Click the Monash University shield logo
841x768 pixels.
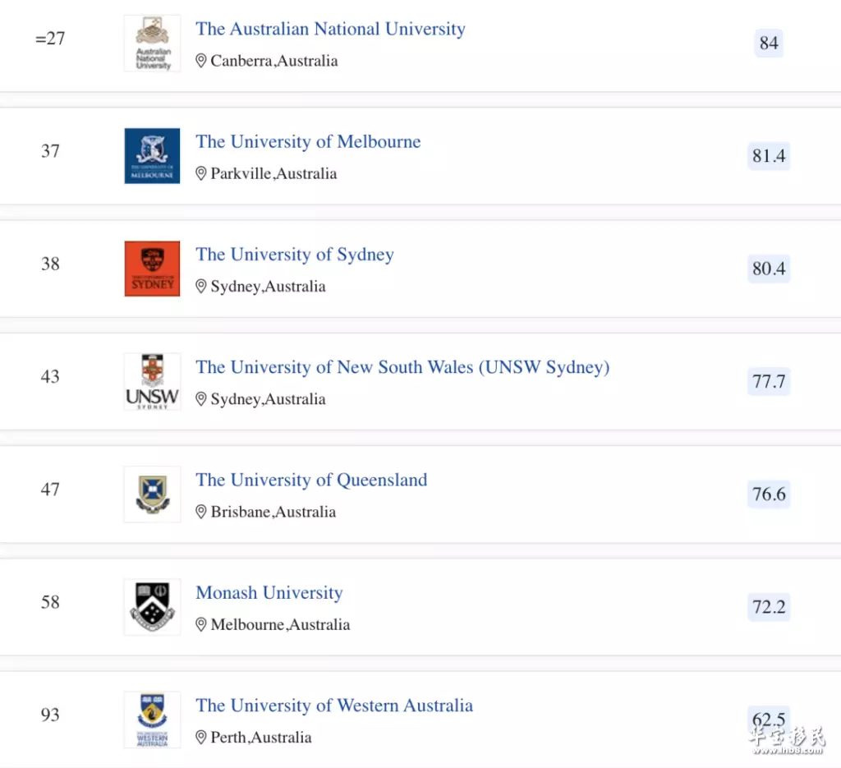click(x=152, y=607)
